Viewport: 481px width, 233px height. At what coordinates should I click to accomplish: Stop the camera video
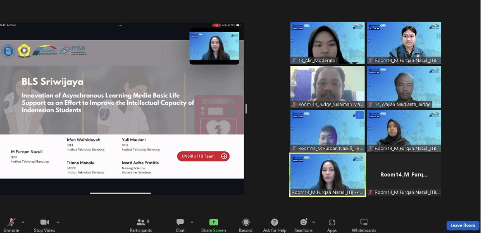(44, 223)
